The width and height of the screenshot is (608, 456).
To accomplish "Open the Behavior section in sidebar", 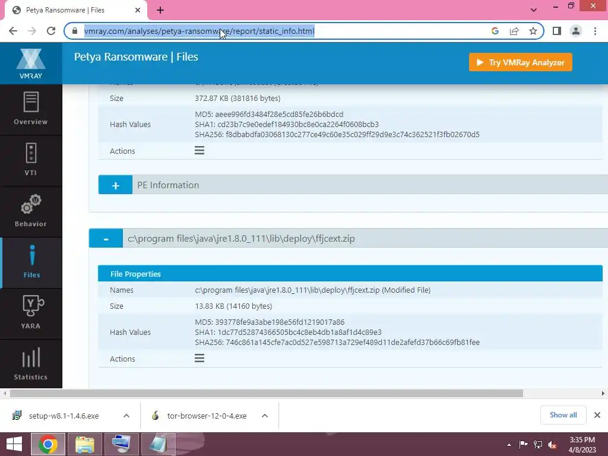I will [31, 212].
